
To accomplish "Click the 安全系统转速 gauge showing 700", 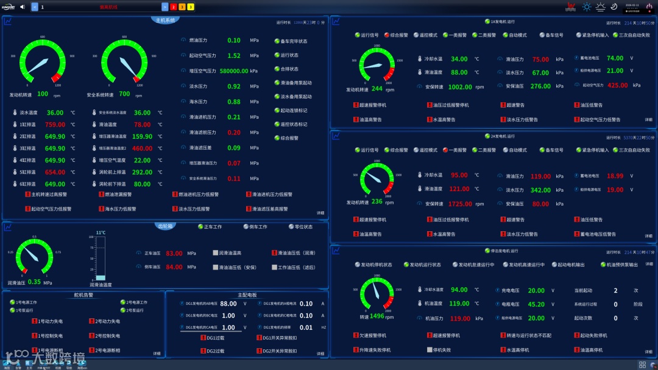I will click(124, 61).
